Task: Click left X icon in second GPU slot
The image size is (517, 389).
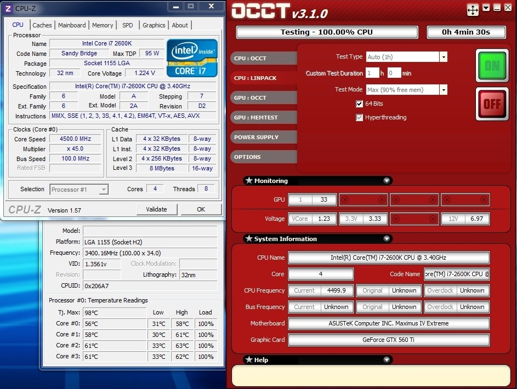Action: click(x=345, y=199)
